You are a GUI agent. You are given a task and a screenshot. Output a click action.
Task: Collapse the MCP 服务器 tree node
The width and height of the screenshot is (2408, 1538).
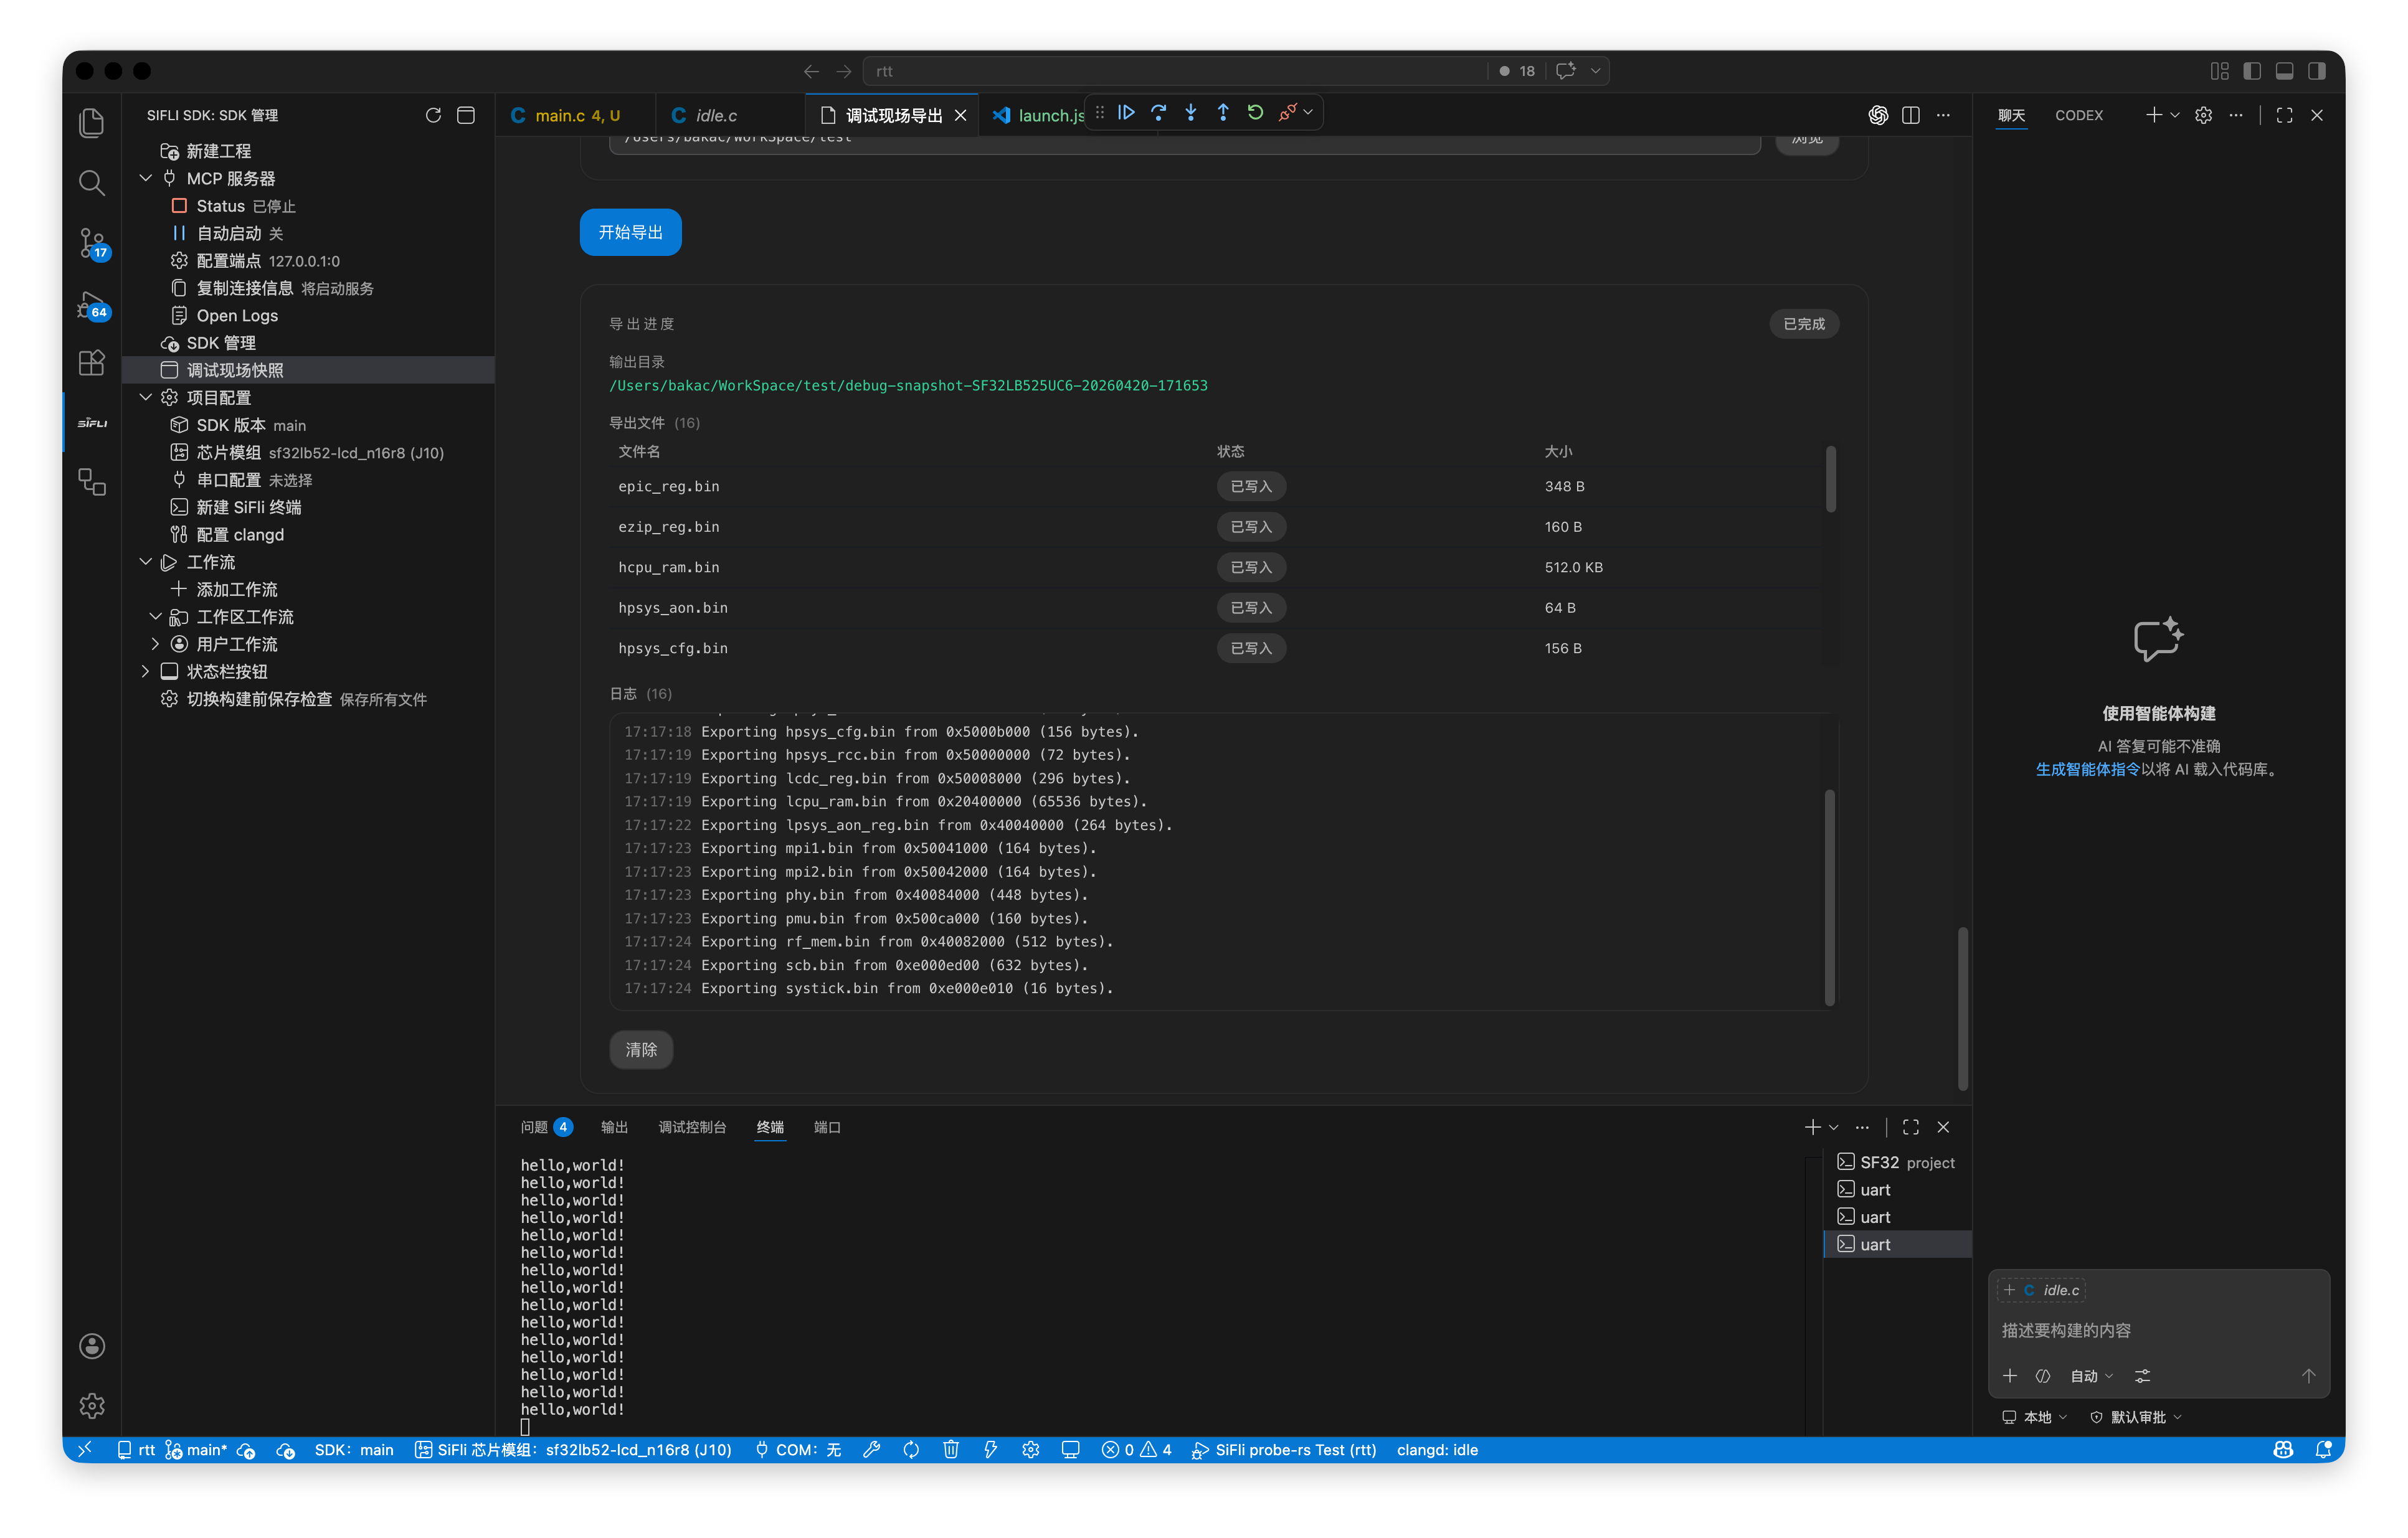click(x=146, y=178)
